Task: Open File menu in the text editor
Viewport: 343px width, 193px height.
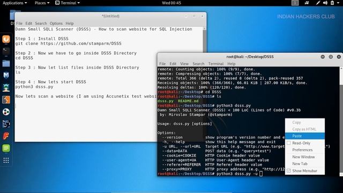Action: coord(19,24)
